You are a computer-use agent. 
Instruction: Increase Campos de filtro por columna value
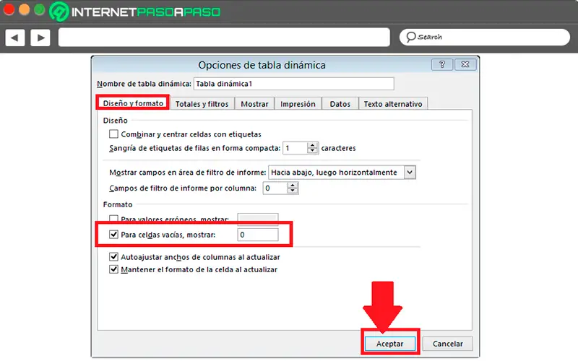(x=293, y=186)
